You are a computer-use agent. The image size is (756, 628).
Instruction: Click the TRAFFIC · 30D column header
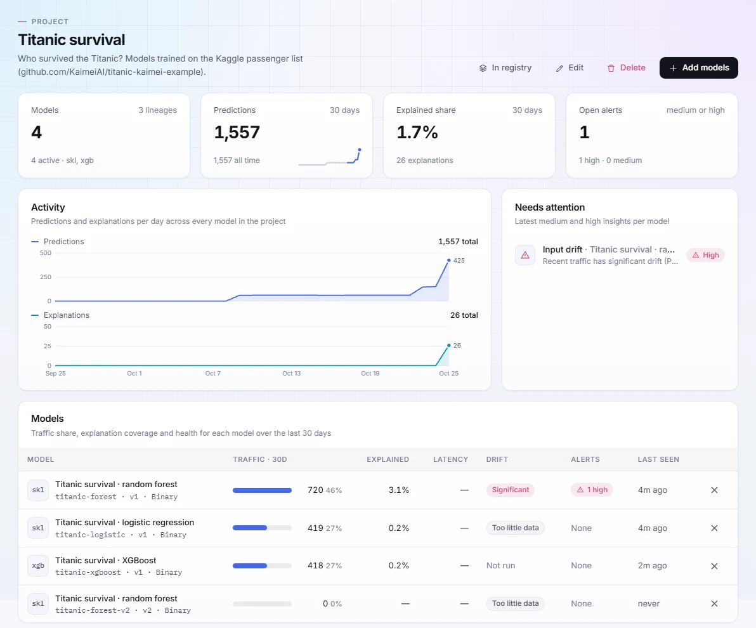260,460
